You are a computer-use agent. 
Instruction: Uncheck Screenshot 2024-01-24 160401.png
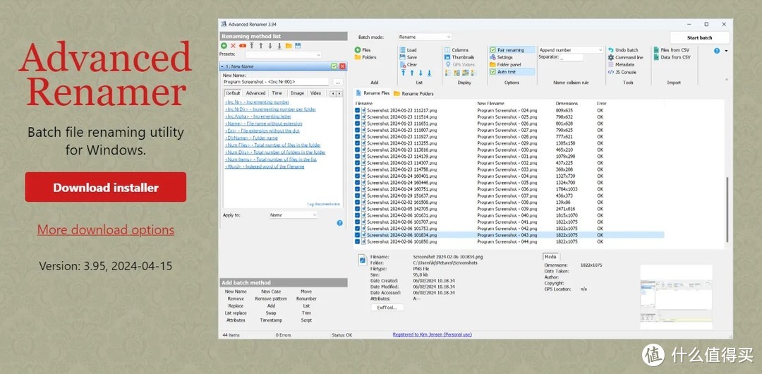coord(357,176)
